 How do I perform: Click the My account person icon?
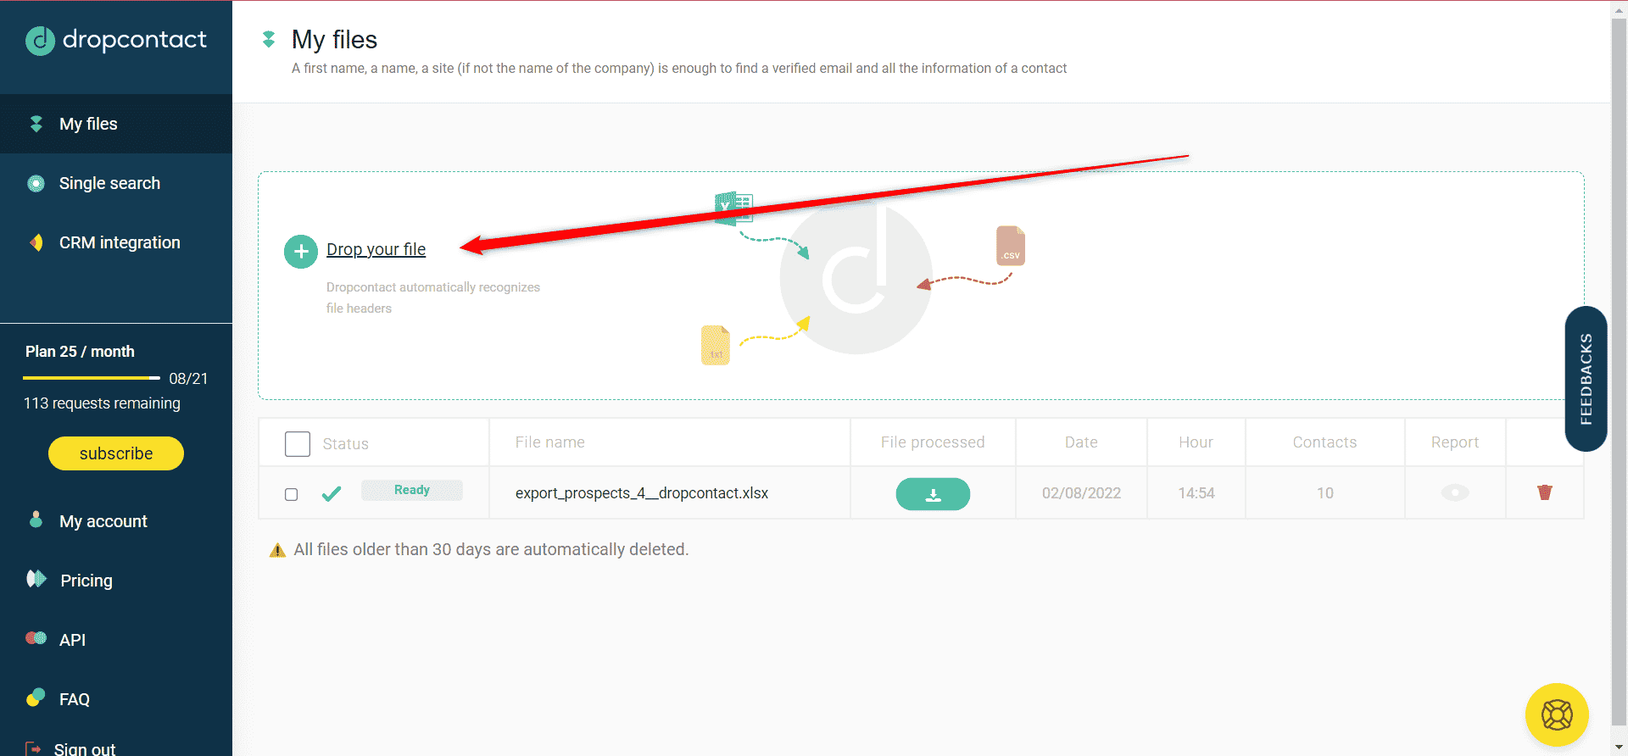coord(36,519)
